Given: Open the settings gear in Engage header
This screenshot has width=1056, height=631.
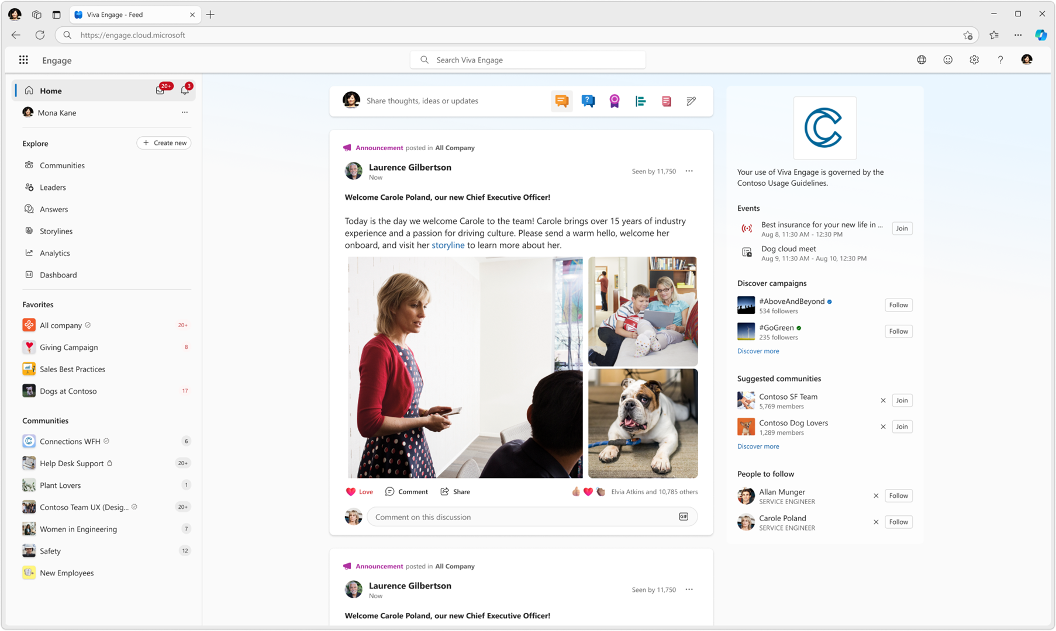Looking at the screenshot, I should tap(974, 60).
